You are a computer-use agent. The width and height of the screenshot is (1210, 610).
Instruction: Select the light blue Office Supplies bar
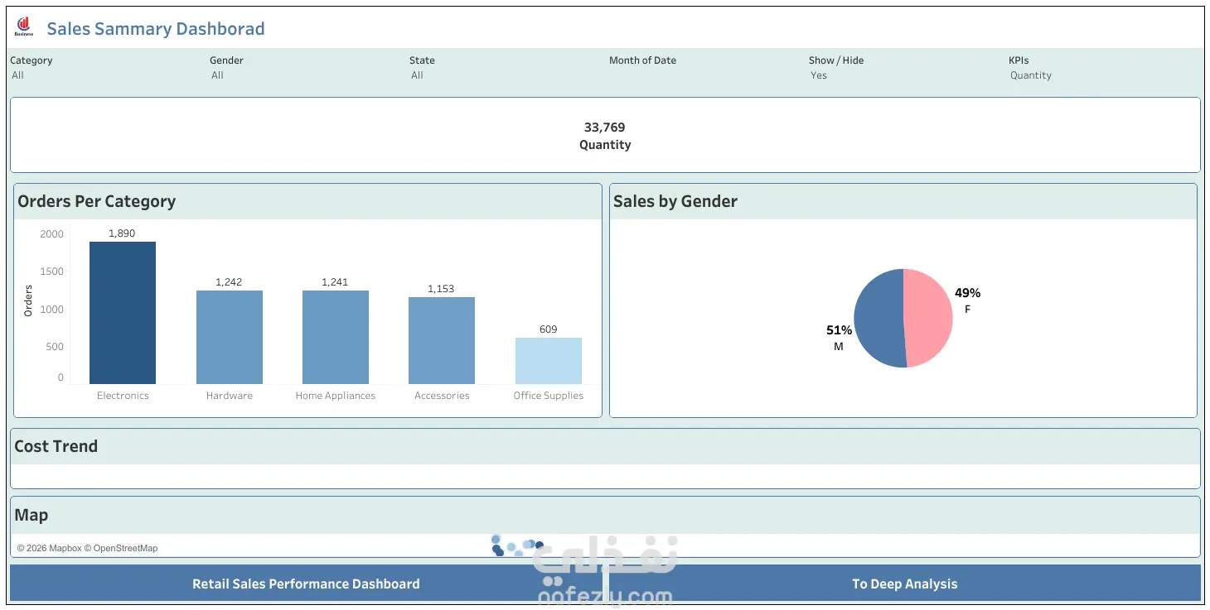coord(549,361)
